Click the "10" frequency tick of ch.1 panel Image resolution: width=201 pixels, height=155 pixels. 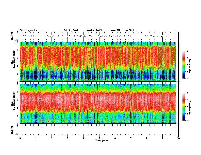(17, 42)
